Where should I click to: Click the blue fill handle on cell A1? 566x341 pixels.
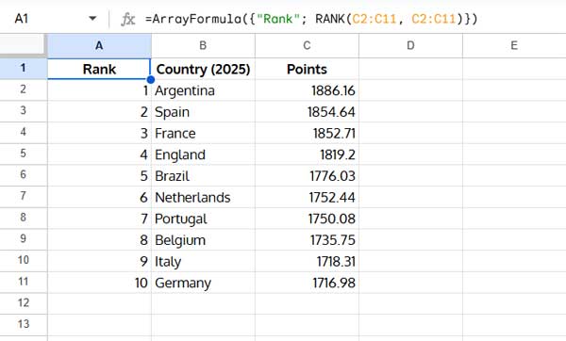click(151, 80)
